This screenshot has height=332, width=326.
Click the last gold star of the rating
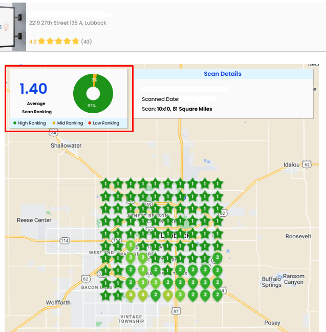(x=75, y=41)
